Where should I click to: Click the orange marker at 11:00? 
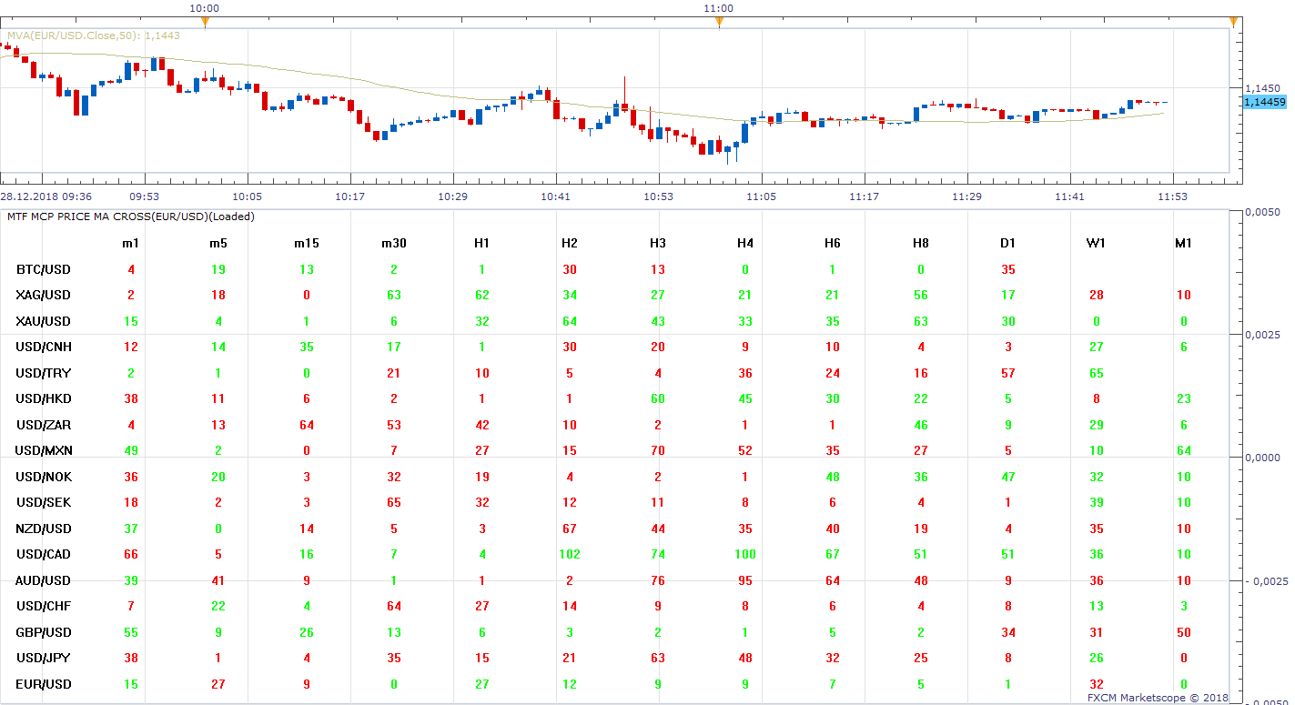click(719, 21)
